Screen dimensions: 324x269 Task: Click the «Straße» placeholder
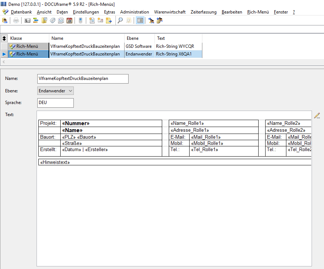(72, 143)
